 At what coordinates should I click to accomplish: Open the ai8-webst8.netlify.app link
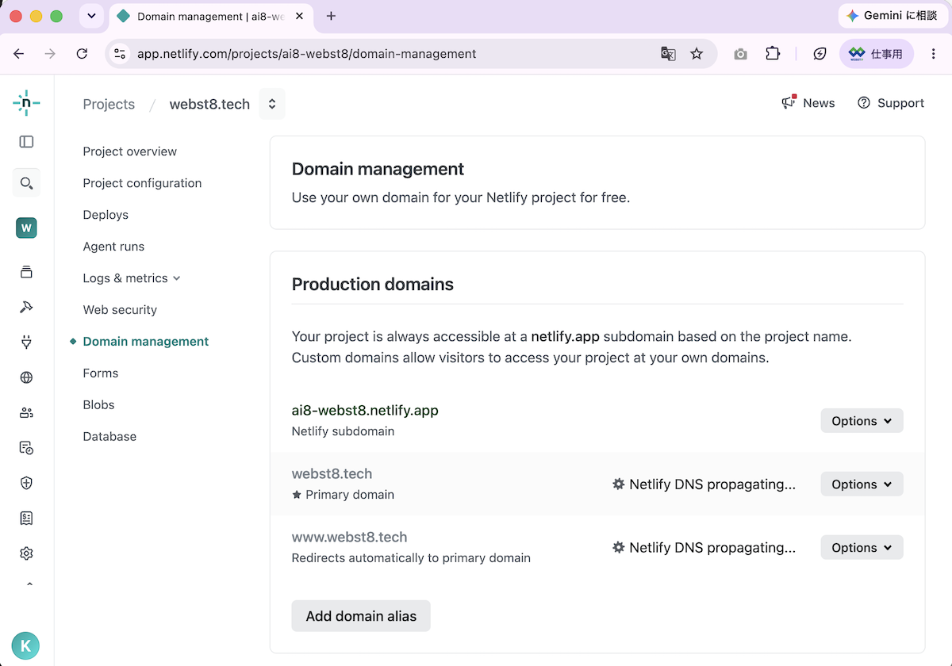[365, 411]
